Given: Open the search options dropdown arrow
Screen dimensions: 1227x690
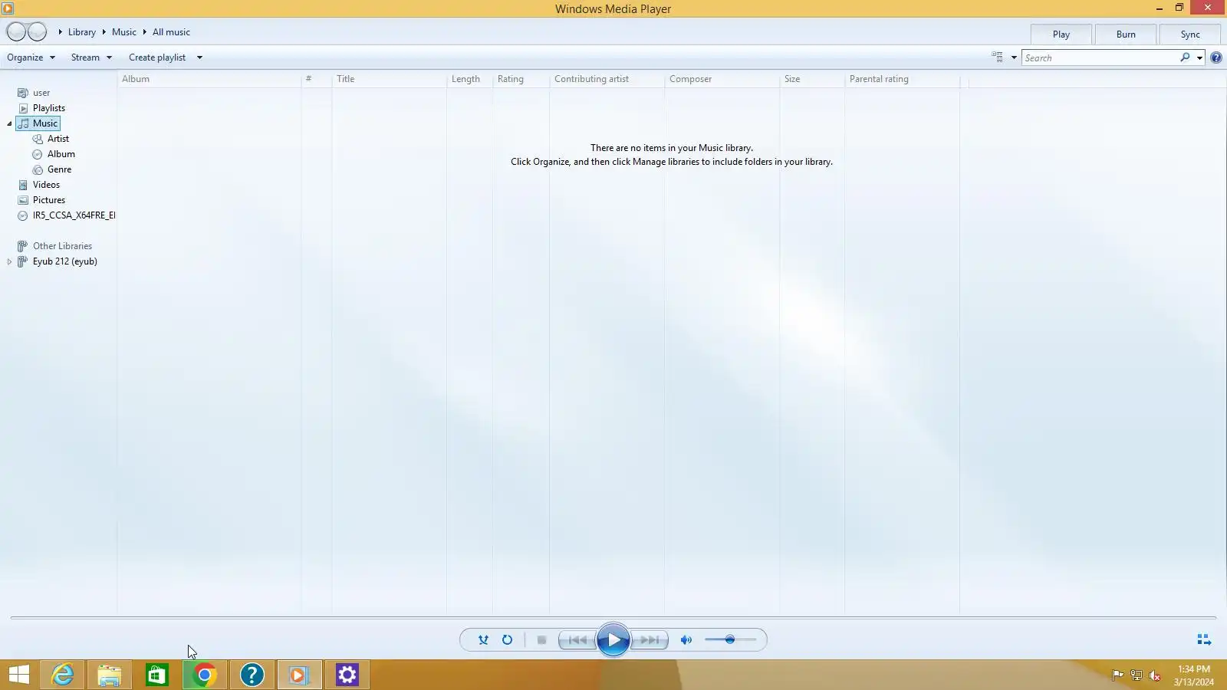Looking at the screenshot, I should pos(1200,58).
